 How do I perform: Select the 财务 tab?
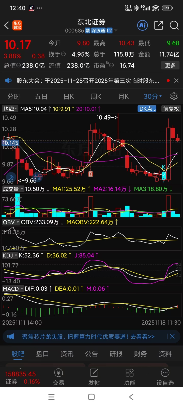tap(141, 354)
